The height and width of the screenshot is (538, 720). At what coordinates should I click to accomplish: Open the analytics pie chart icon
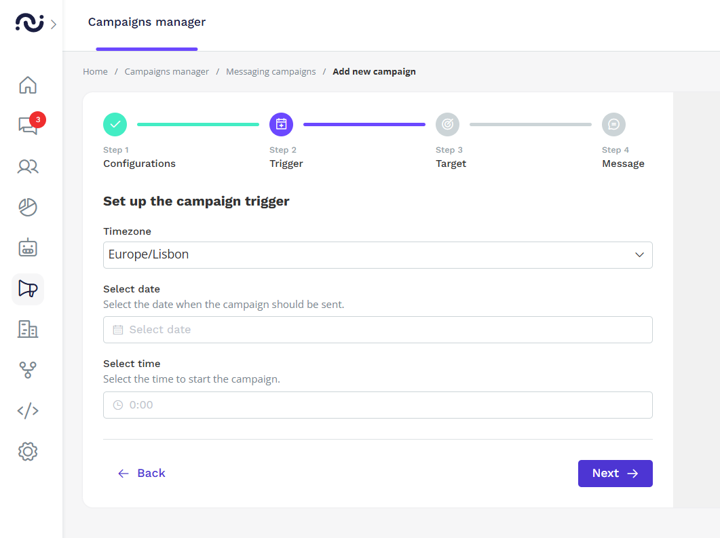coord(28,208)
